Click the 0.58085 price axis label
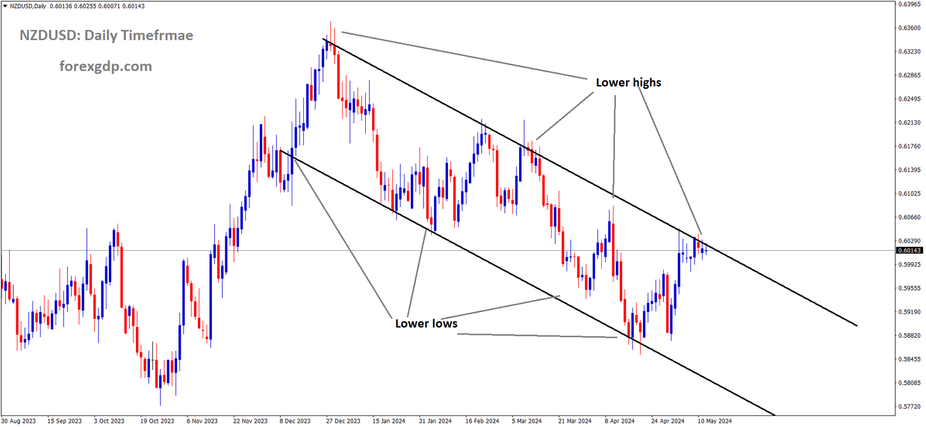This screenshot has width=926, height=427. [909, 383]
